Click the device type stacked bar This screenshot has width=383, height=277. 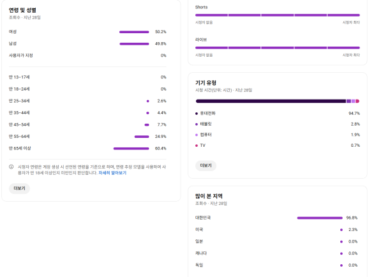tap(278, 101)
